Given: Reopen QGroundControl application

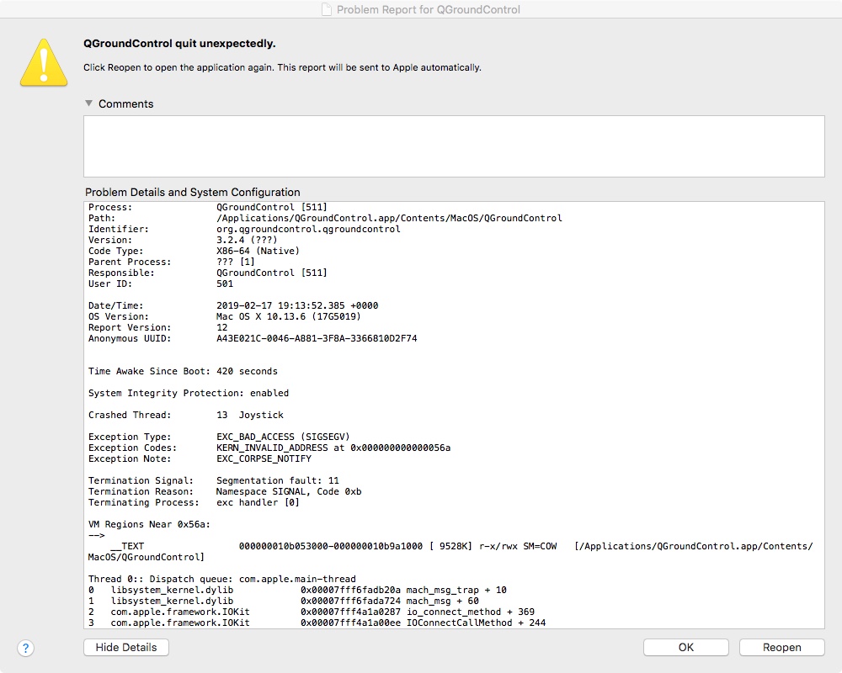Looking at the screenshot, I should coord(782,647).
